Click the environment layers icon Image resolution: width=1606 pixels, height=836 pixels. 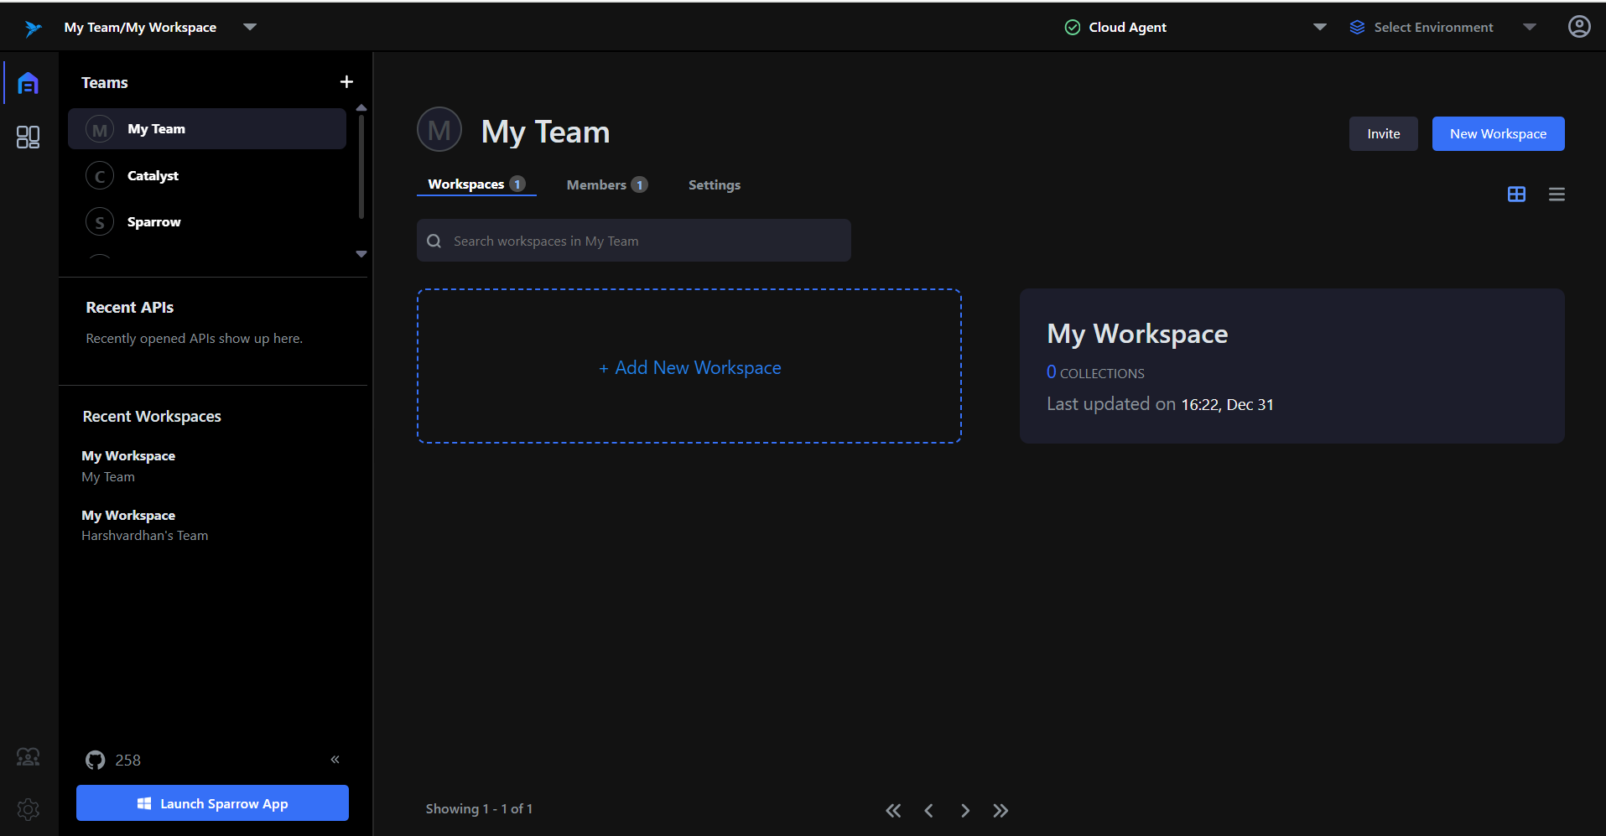(1357, 28)
